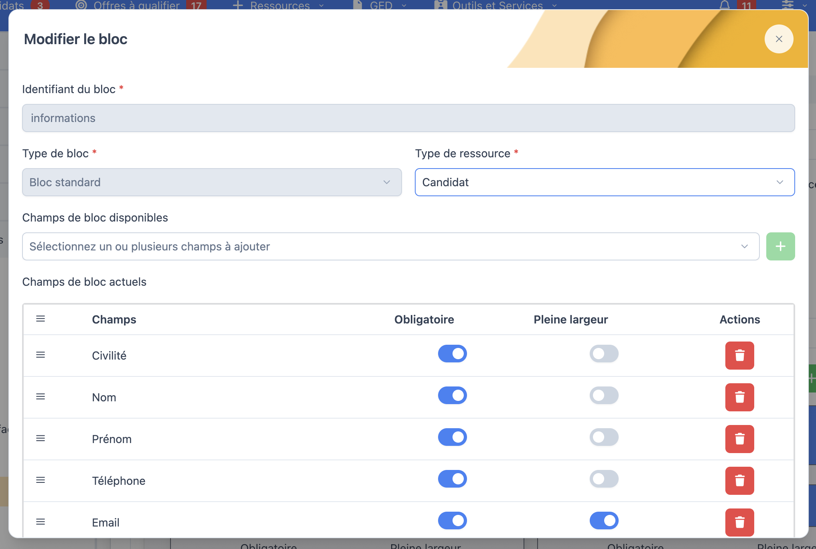Open the GED menu in navbar

pos(380,5)
